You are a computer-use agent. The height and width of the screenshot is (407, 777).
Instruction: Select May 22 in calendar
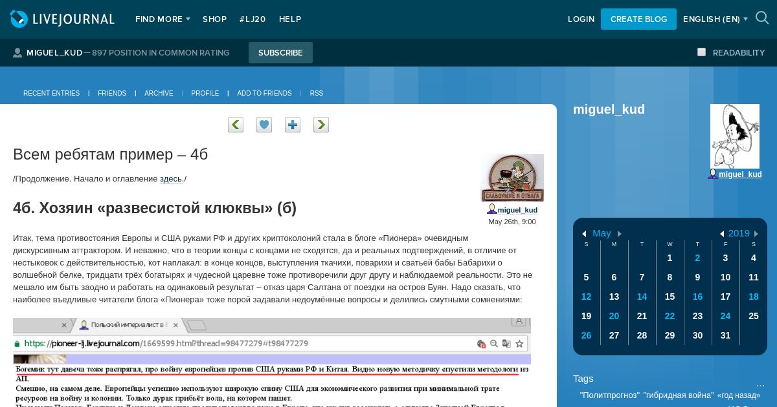point(670,316)
